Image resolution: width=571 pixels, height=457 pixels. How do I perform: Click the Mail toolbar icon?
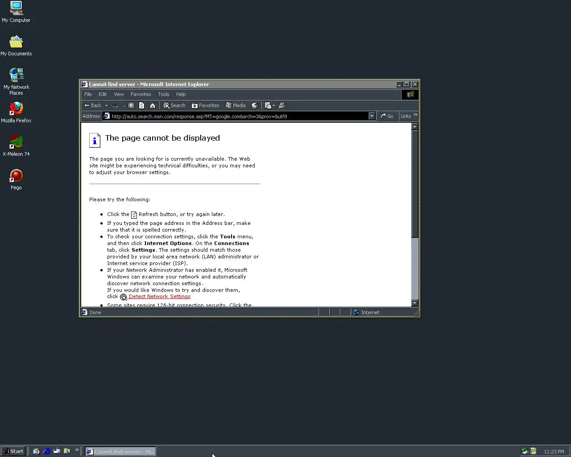click(x=268, y=105)
